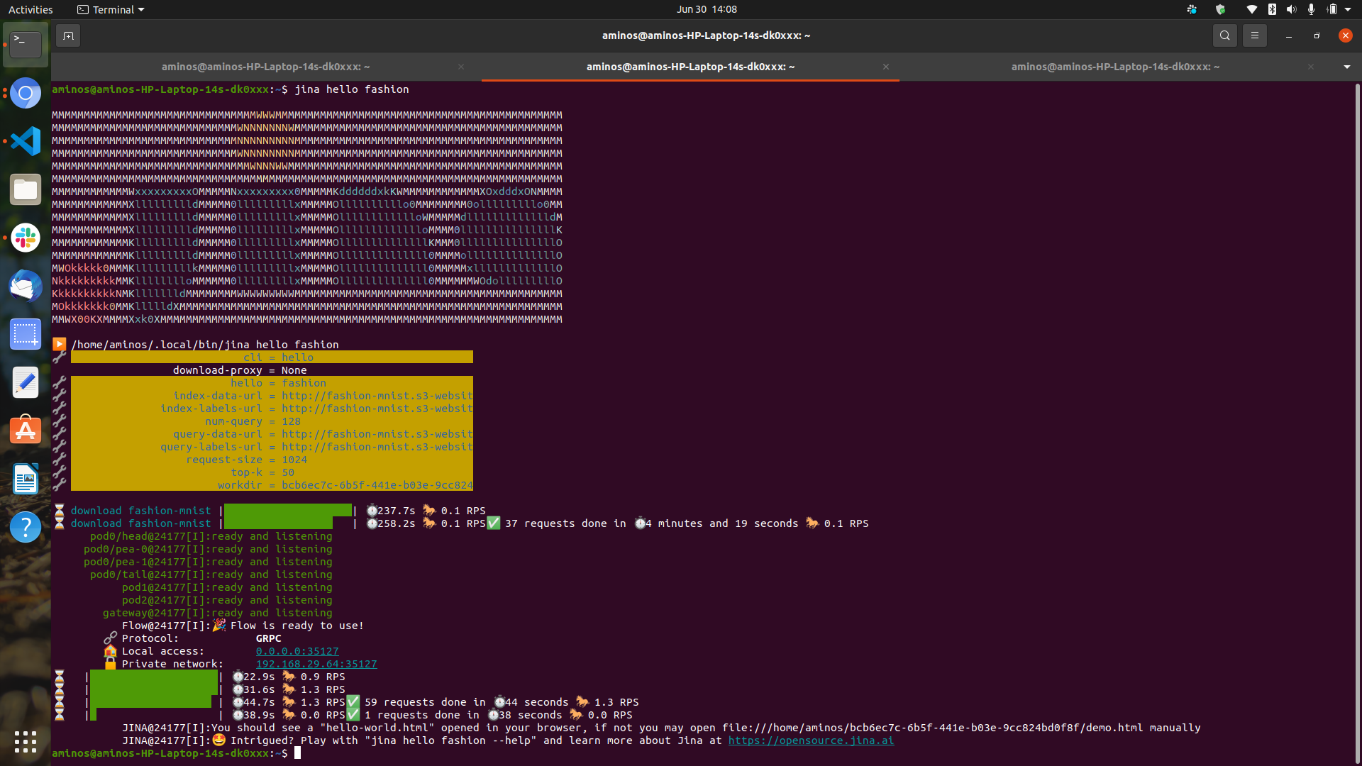The width and height of the screenshot is (1362, 766).
Task: Open the Files manager in dock
Action: pyautogui.click(x=26, y=189)
